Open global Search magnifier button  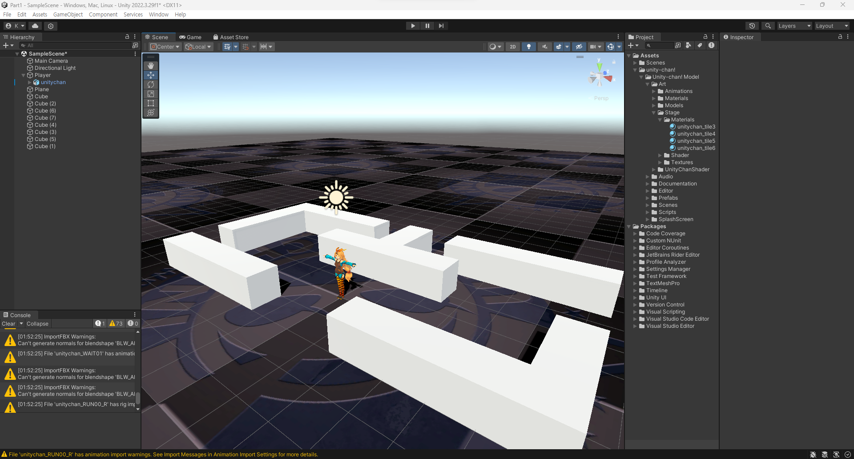[x=768, y=26]
